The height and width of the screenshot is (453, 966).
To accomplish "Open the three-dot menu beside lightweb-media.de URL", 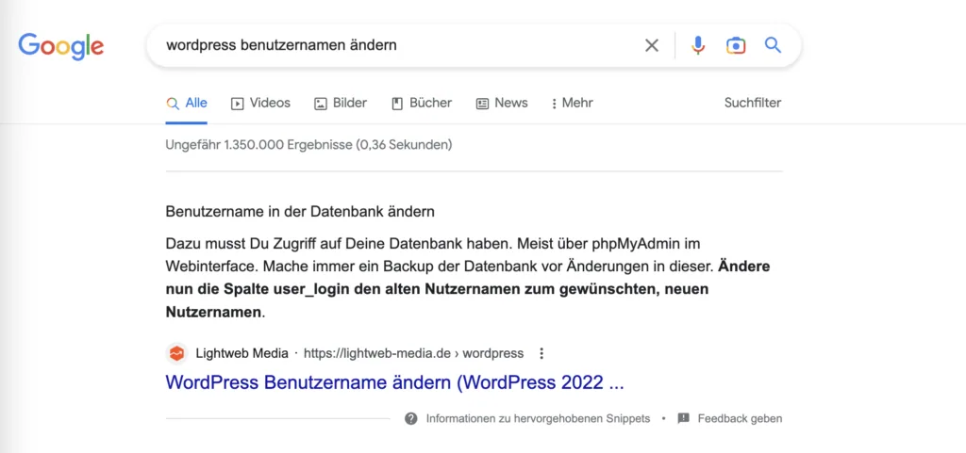I will [541, 353].
